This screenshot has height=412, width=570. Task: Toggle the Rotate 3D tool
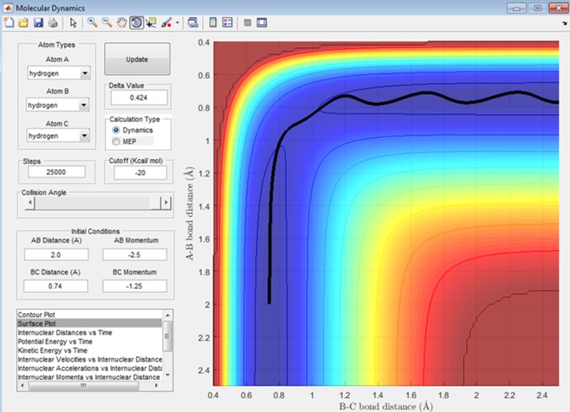coord(137,22)
